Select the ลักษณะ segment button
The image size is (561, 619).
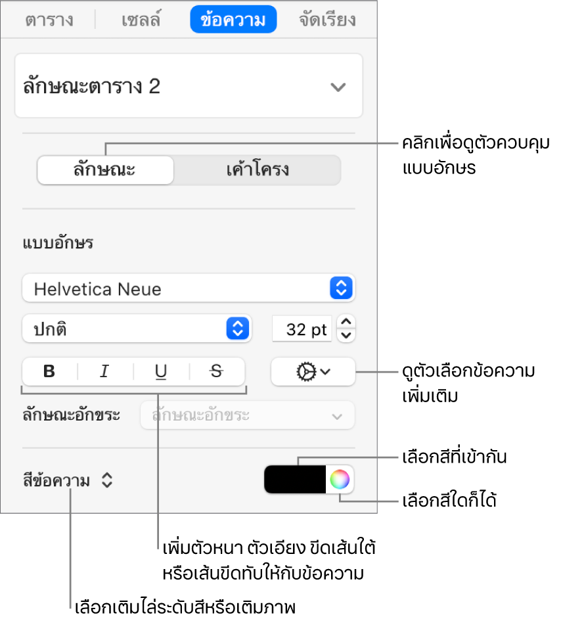(105, 170)
